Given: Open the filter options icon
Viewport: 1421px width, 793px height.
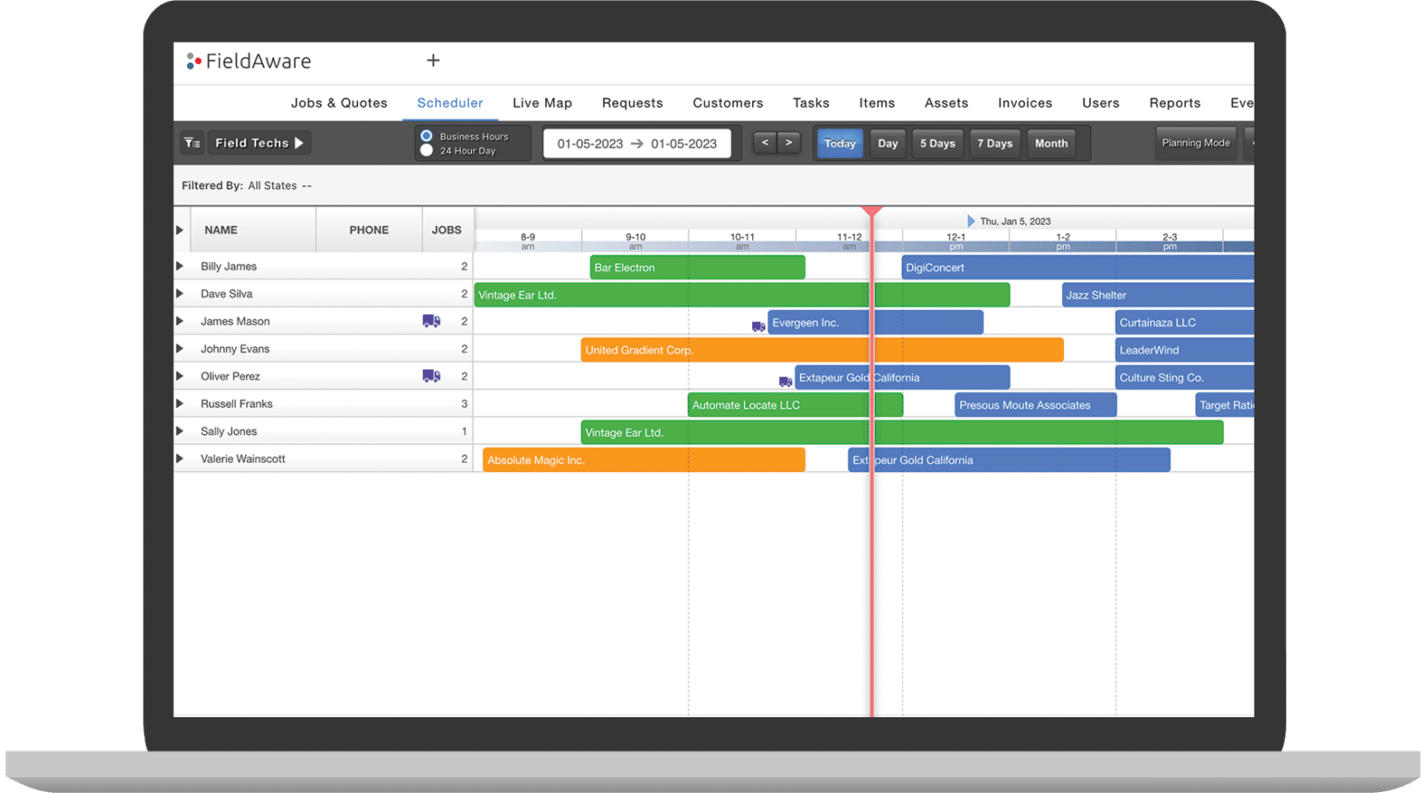Looking at the screenshot, I should [x=192, y=142].
